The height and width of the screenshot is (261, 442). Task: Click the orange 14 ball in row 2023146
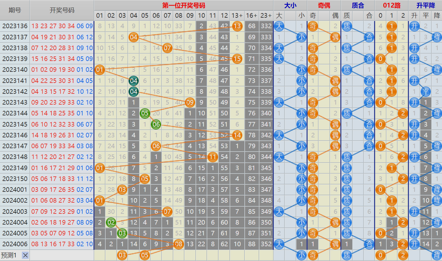[237, 135]
